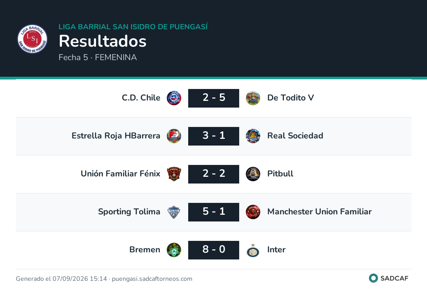
Task: Open the Manchester Union Familiar team name
Action: pyautogui.click(x=319, y=212)
